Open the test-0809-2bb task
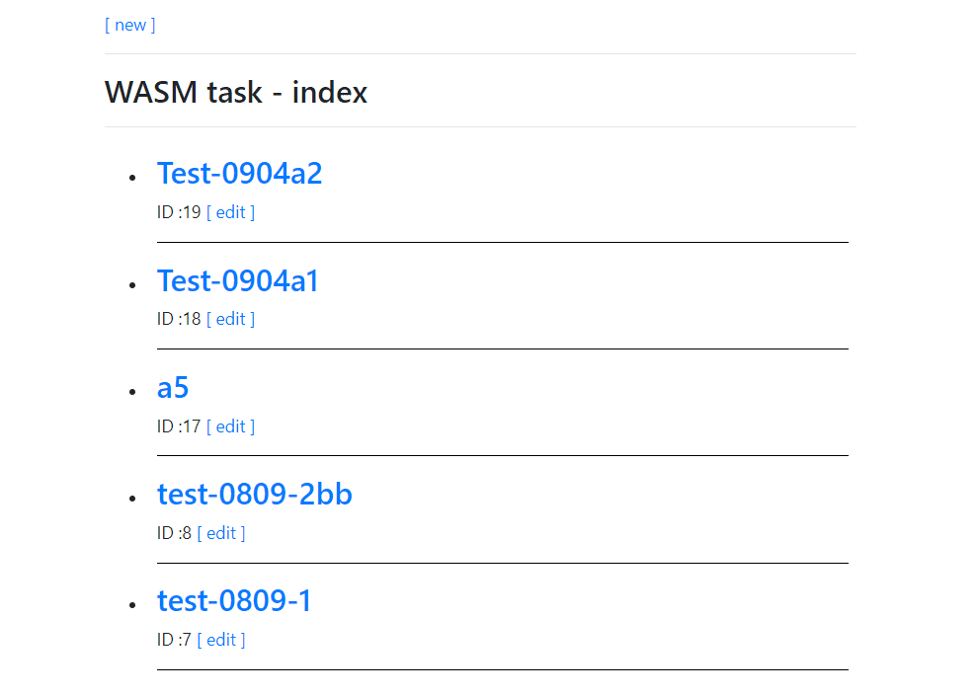Screen dimensions: 977x696 [x=254, y=495]
